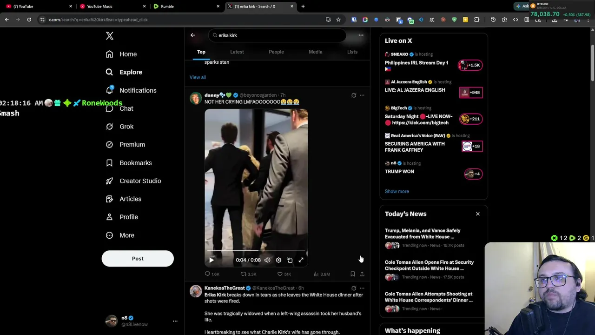Open Grok from the sidebar
The width and height of the screenshot is (595, 335).
(119, 127)
